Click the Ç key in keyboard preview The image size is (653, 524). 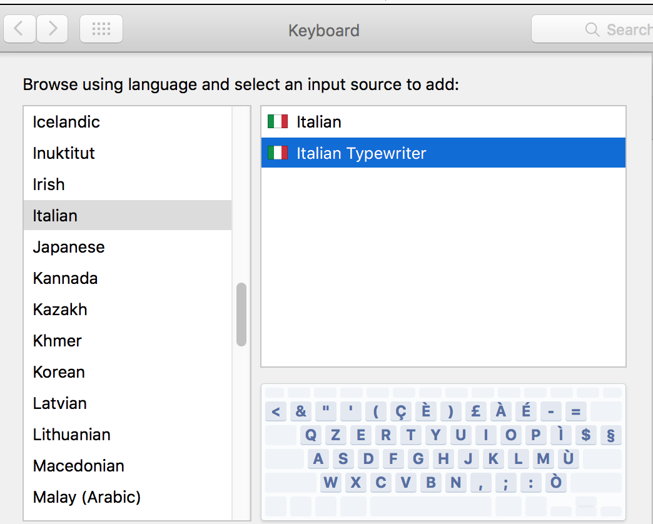400,411
